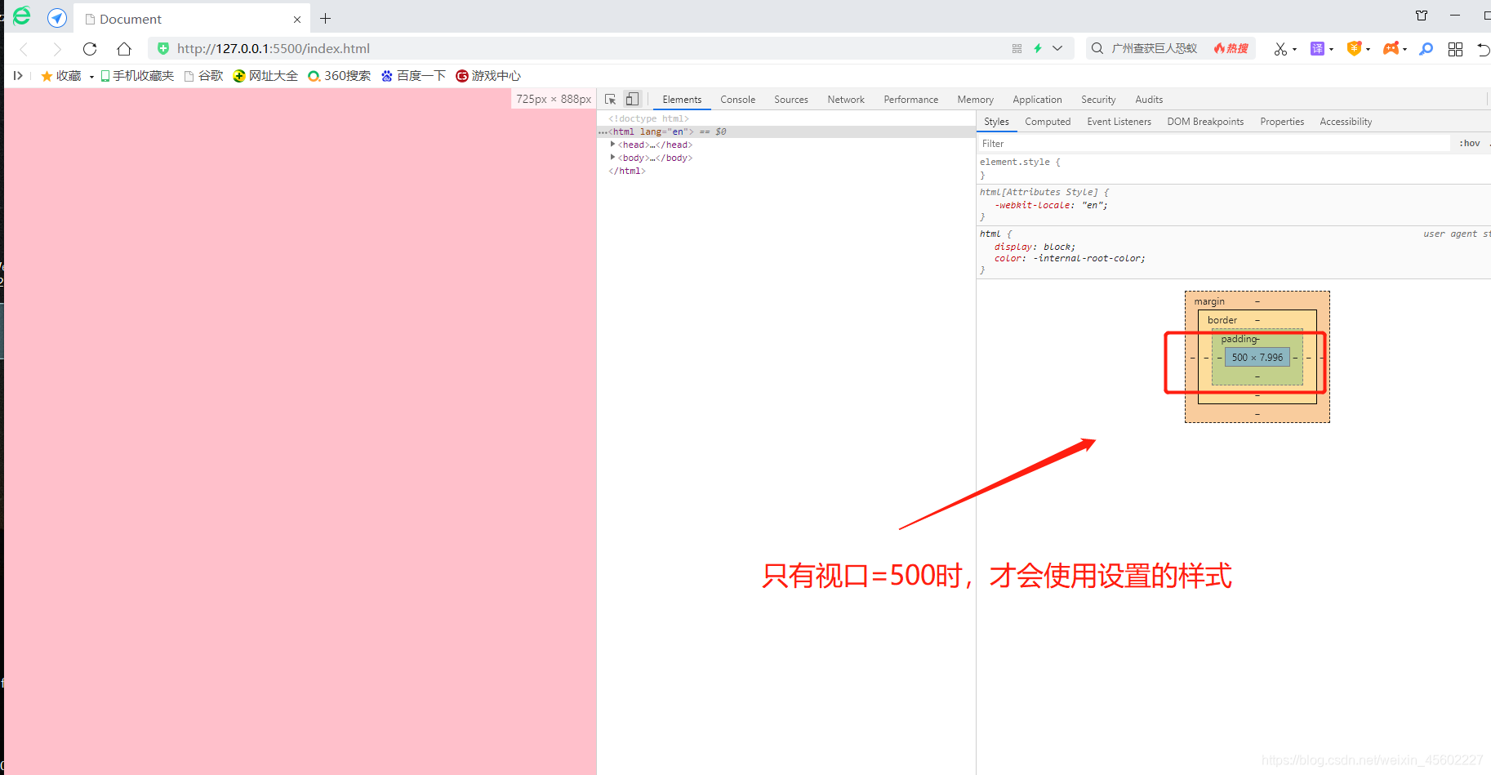
Task: Close the Document tab
Action: coord(297,19)
